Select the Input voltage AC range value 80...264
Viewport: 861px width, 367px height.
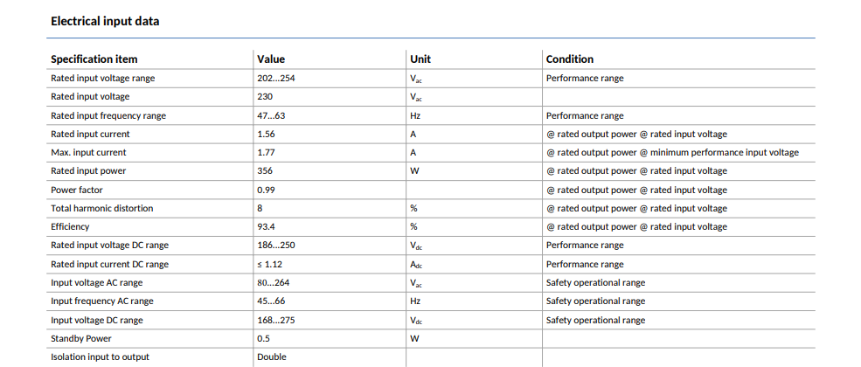pyautogui.click(x=274, y=282)
